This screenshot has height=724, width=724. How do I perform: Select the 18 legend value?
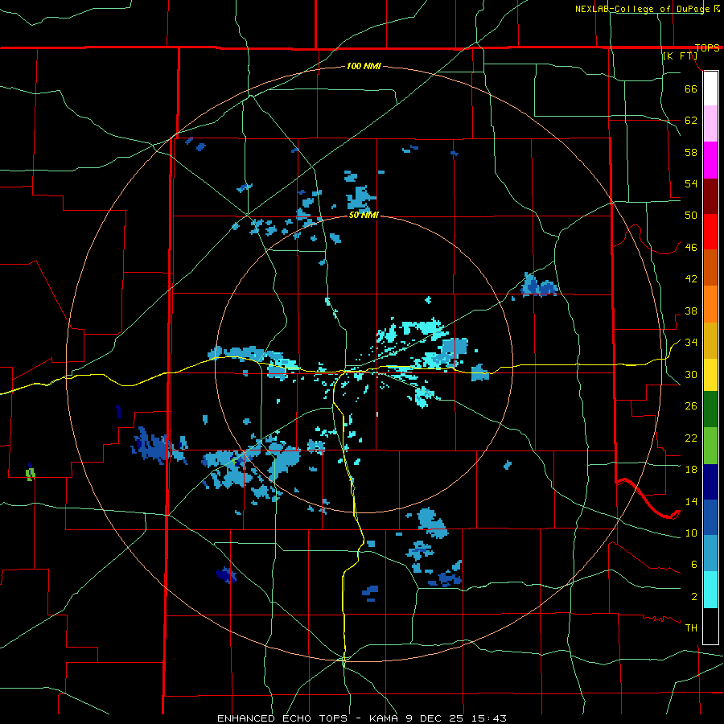tap(691, 470)
